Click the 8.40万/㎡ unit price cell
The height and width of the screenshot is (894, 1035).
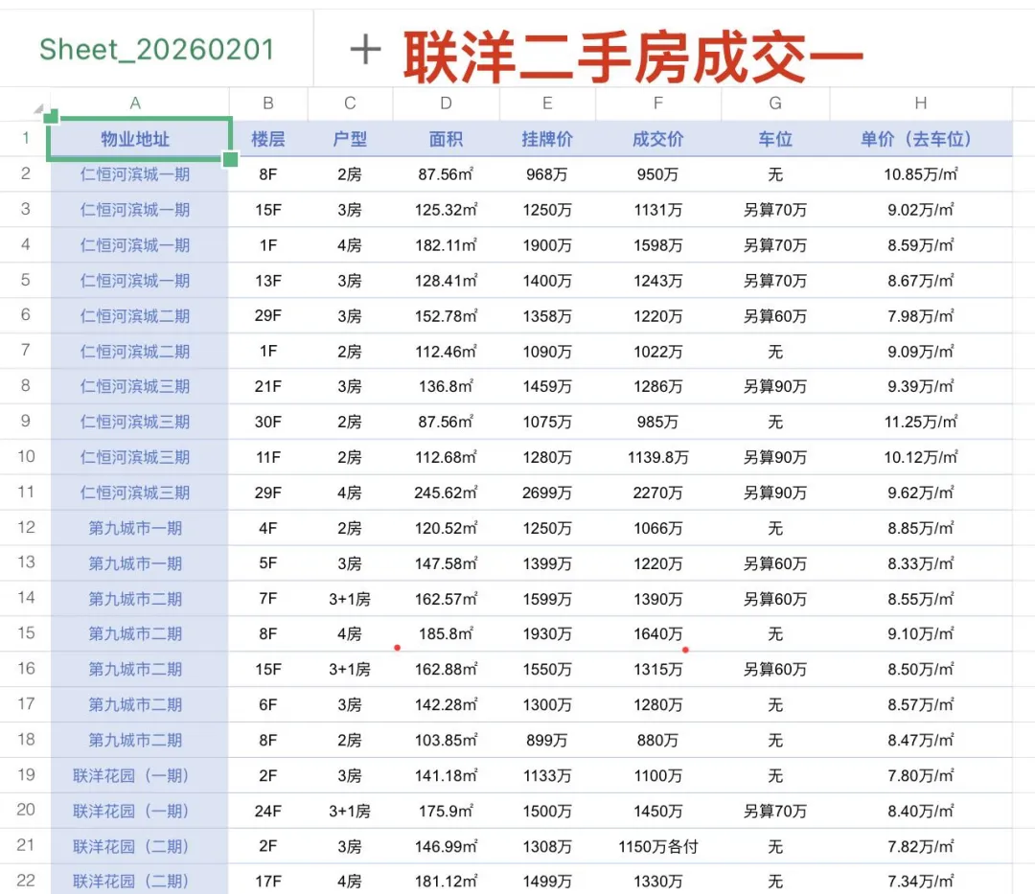(921, 811)
